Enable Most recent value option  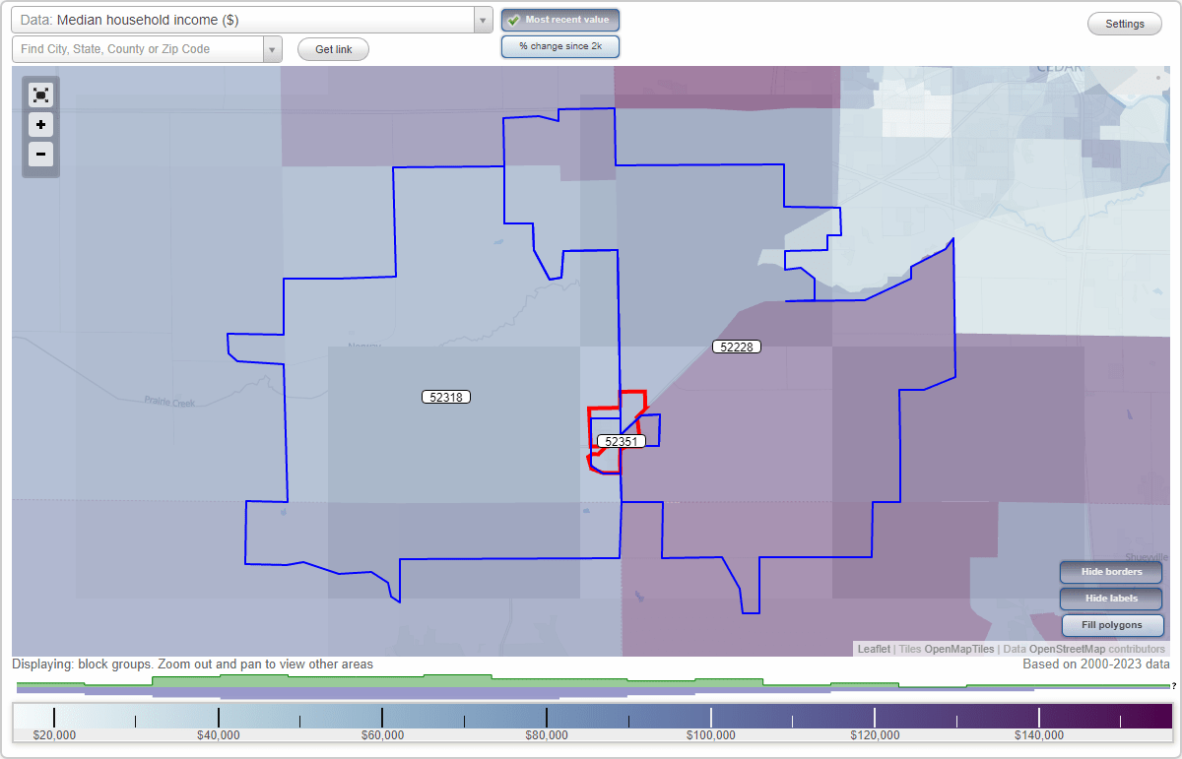560,20
